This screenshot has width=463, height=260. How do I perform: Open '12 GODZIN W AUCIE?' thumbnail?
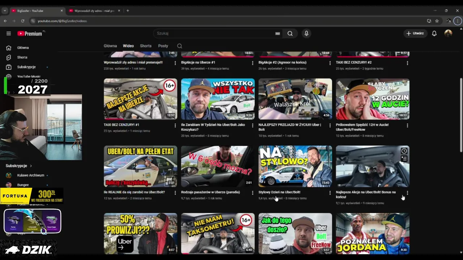click(373, 99)
